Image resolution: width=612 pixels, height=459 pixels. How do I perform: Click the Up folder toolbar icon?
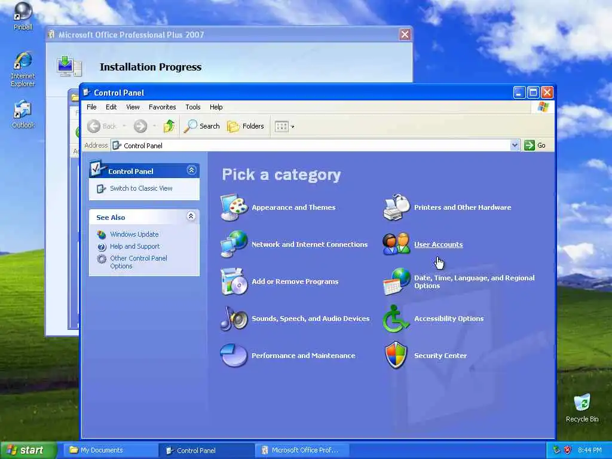pos(169,126)
